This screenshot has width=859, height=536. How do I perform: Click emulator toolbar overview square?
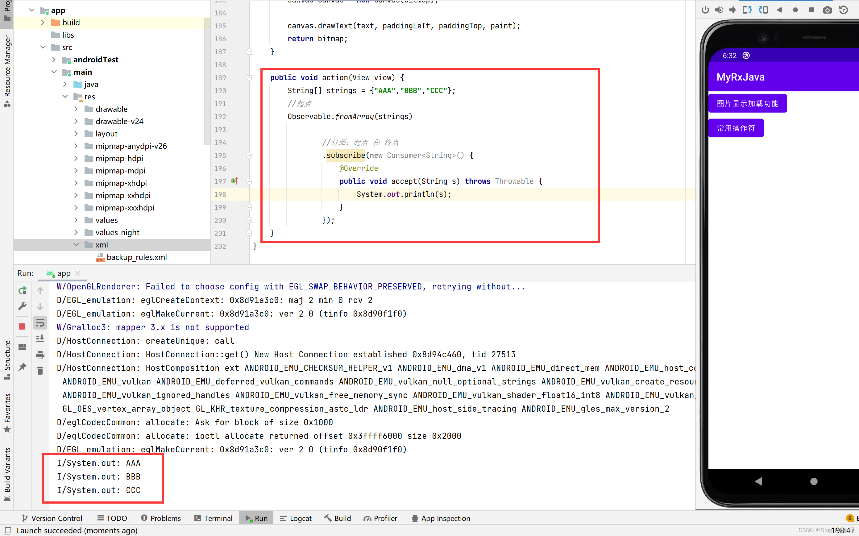pos(811,10)
